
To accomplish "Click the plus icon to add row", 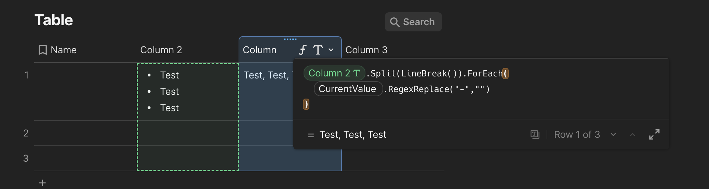I will (42, 183).
